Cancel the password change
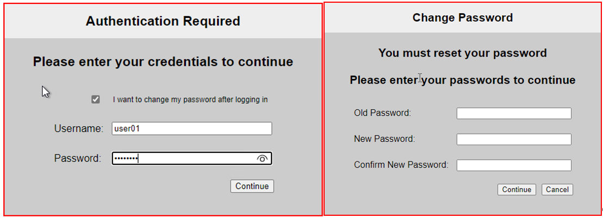Image resolution: width=603 pixels, height=218 pixels. (x=557, y=190)
